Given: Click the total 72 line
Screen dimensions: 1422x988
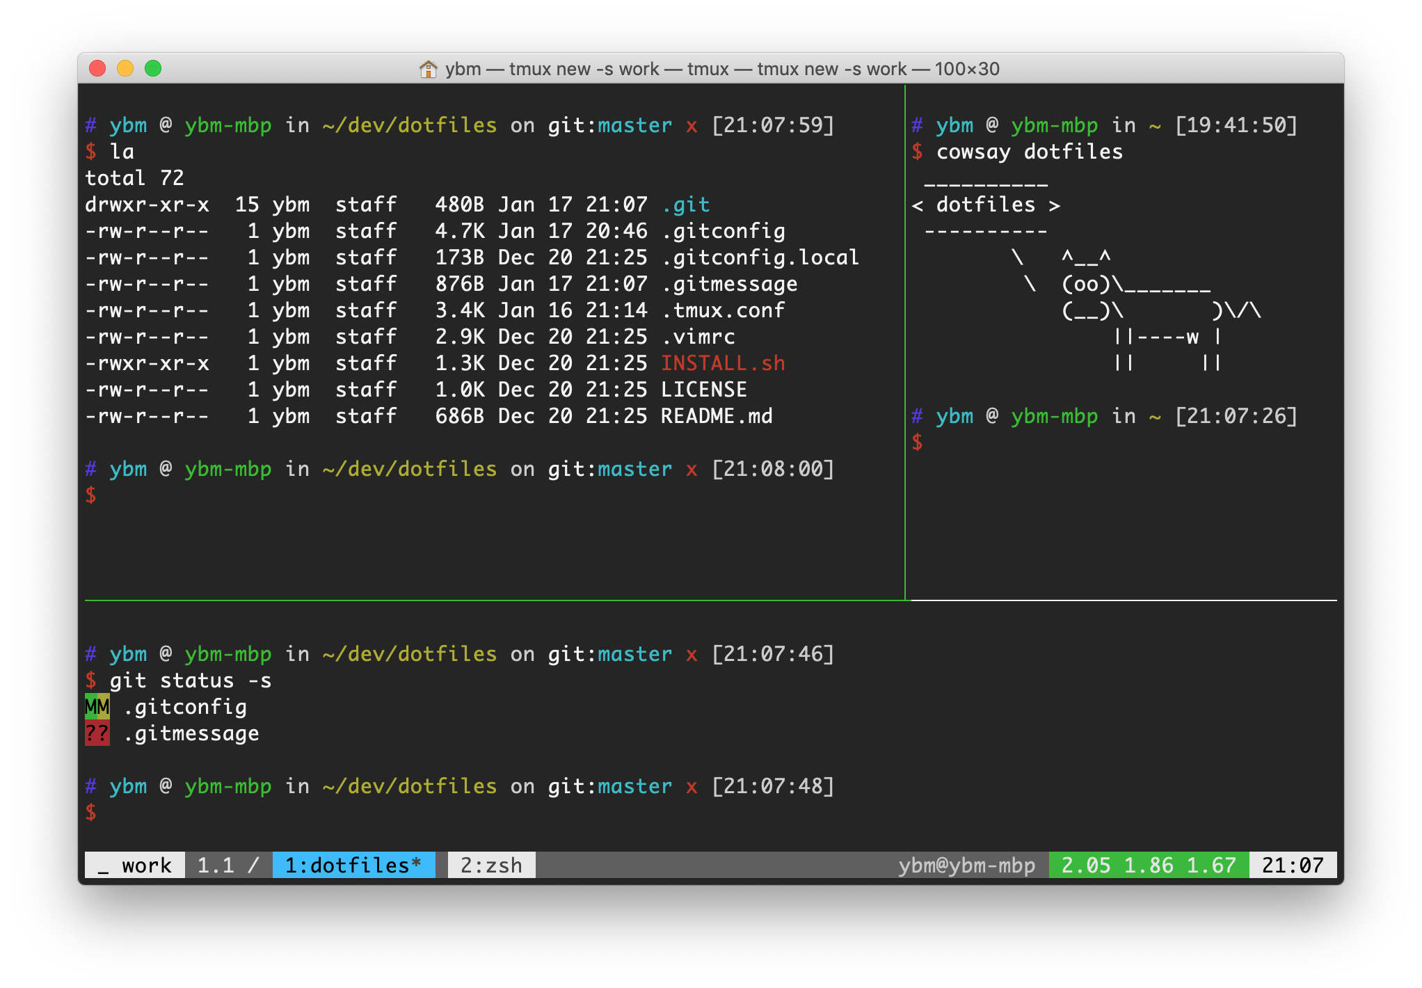Looking at the screenshot, I should (x=134, y=178).
